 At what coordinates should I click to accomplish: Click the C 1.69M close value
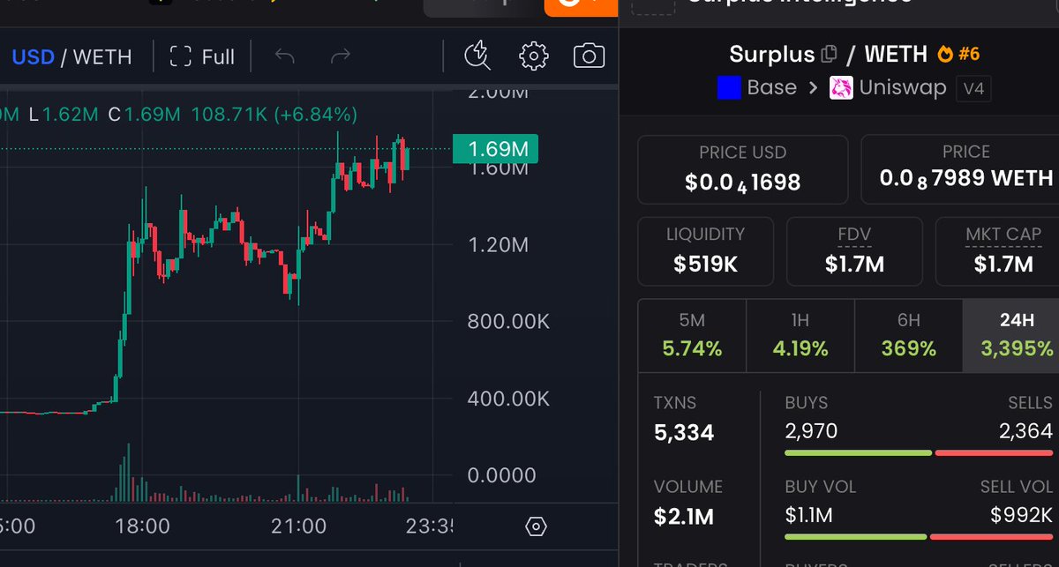[x=145, y=114]
